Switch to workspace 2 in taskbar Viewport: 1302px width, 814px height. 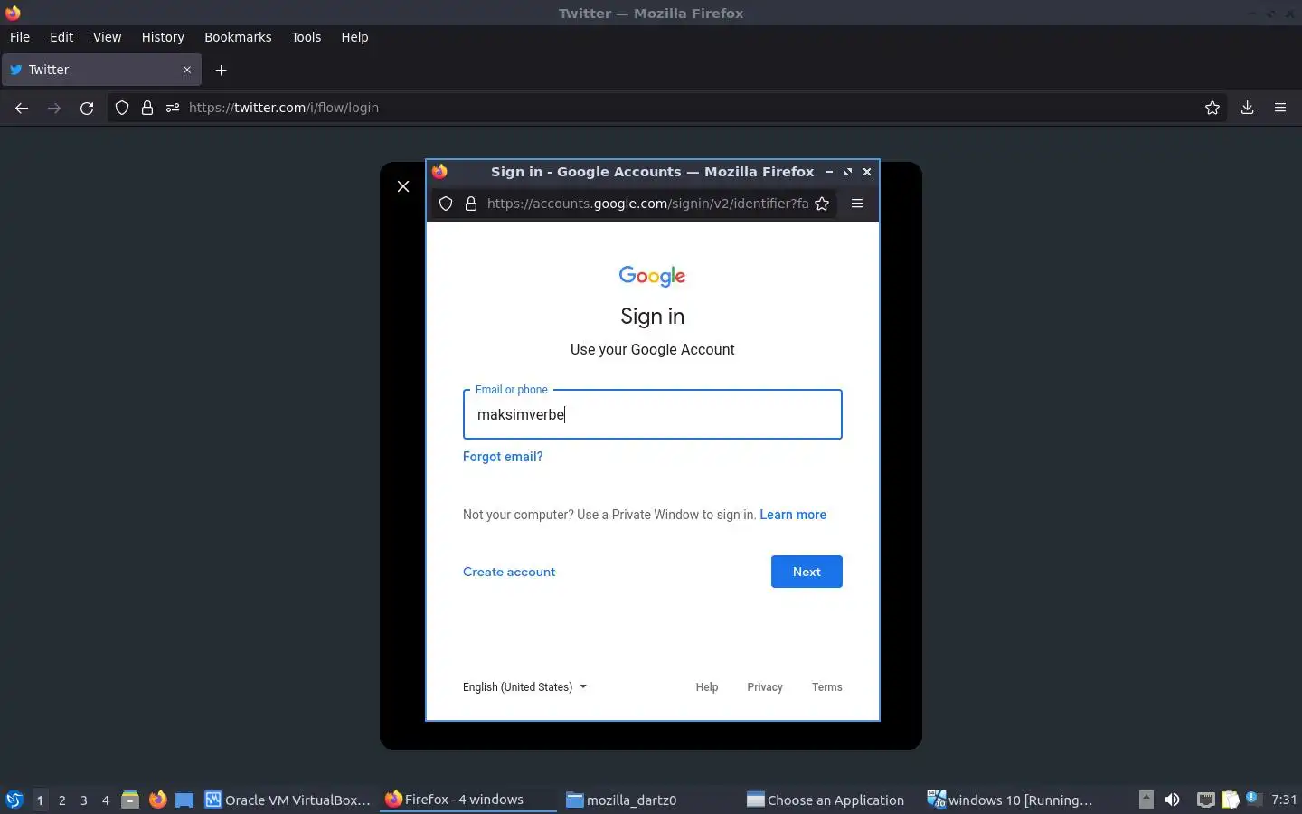click(x=61, y=800)
